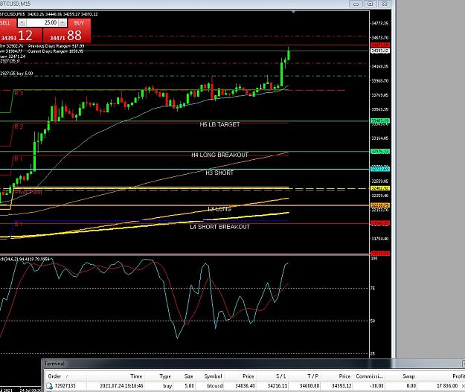The height and width of the screenshot is (392, 465).
Task: Select order number 72927135 in Terminal
Action: coord(65,386)
